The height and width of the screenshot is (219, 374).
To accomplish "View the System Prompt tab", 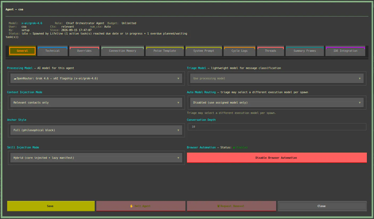I will point(204,51).
